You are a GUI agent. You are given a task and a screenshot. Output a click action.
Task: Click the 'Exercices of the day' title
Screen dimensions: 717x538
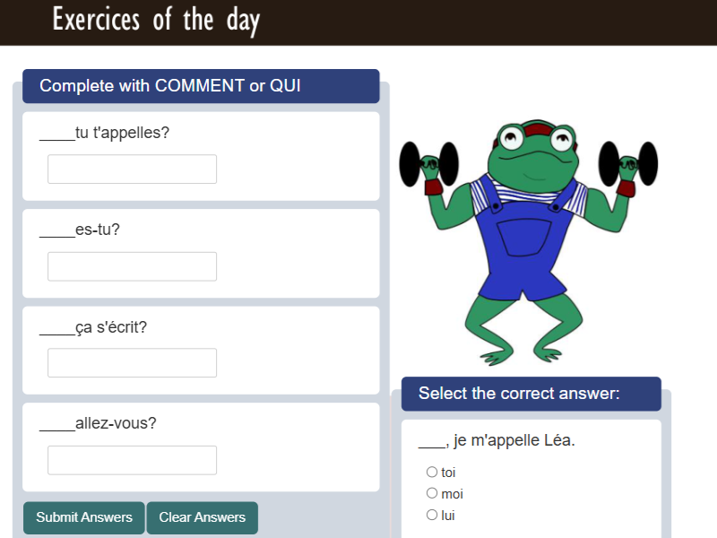pyautogui.click(x=156, y=20)
